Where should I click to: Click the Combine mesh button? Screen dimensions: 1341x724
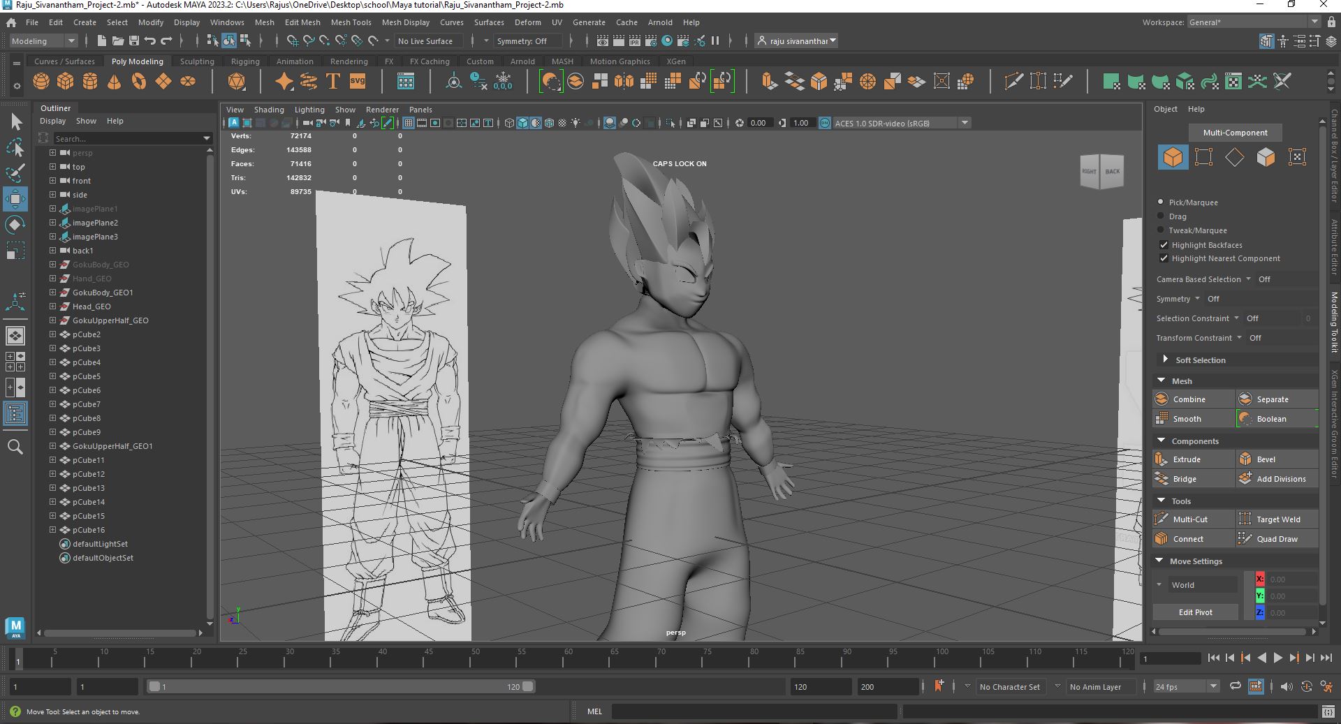(x=1193, y=399)
